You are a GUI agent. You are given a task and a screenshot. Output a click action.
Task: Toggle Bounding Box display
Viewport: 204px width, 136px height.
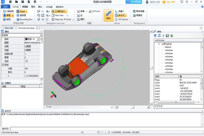click(24, 19)
